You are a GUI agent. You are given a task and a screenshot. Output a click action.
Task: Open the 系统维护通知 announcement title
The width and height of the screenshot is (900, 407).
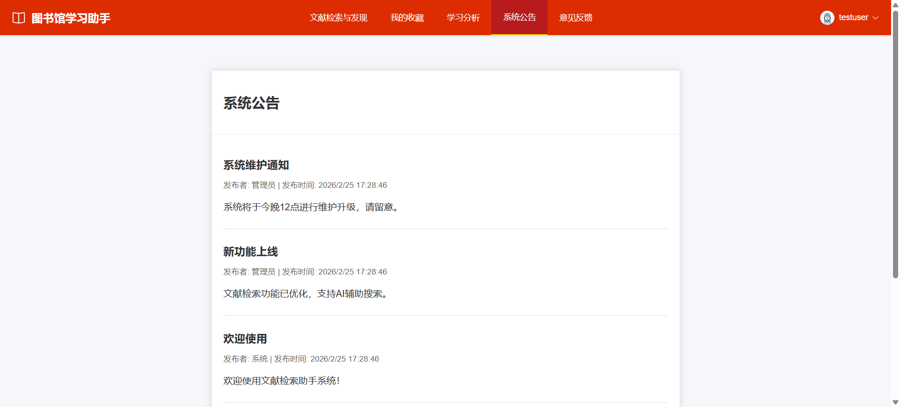pos(256,165)
